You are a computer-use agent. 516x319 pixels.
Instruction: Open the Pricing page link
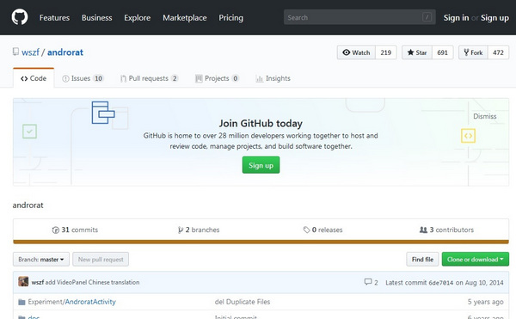[231, 18]
